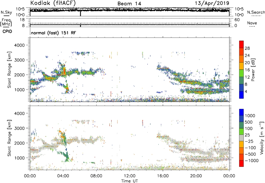Click the "100" label on the Velocity color bar
Image resolution: width=265 pixels, height=183 pixels.
coord(249,128)
